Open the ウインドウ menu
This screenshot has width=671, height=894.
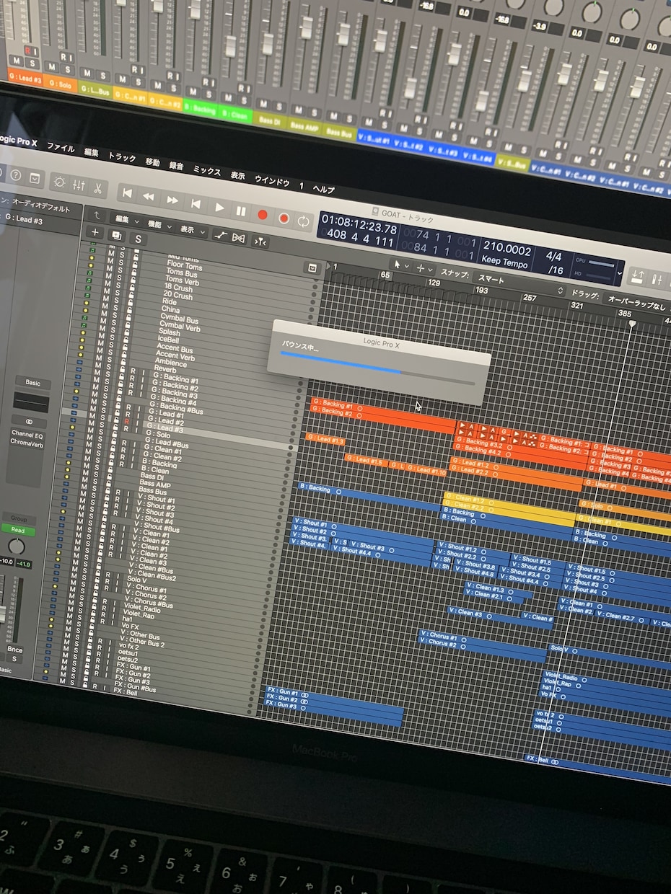coord(272,182)
